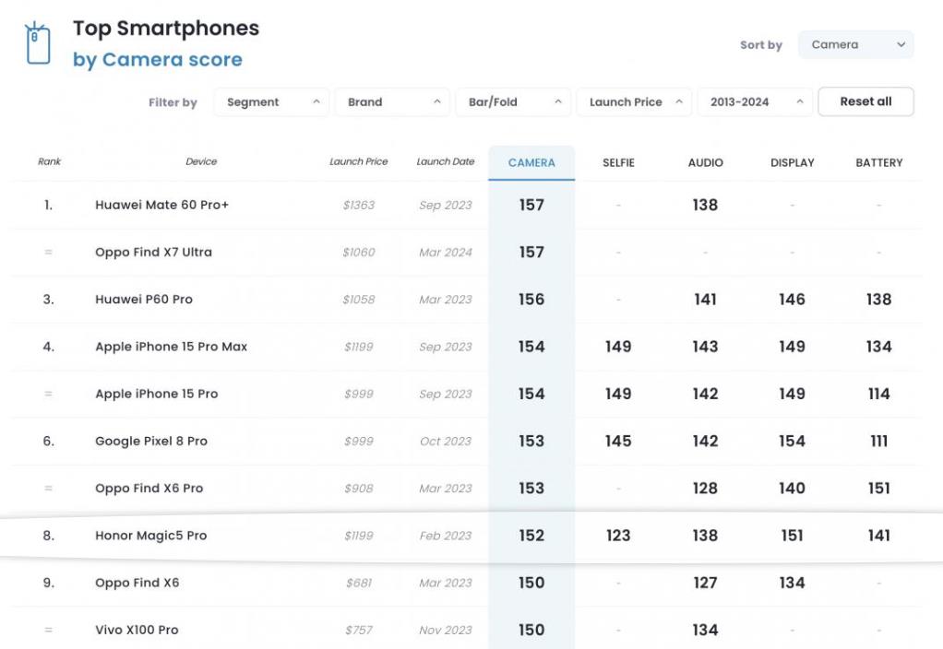Click the smartphone icon beside the title
The height and width of the screenshot is (649, 943).
(x=38, y=43)
